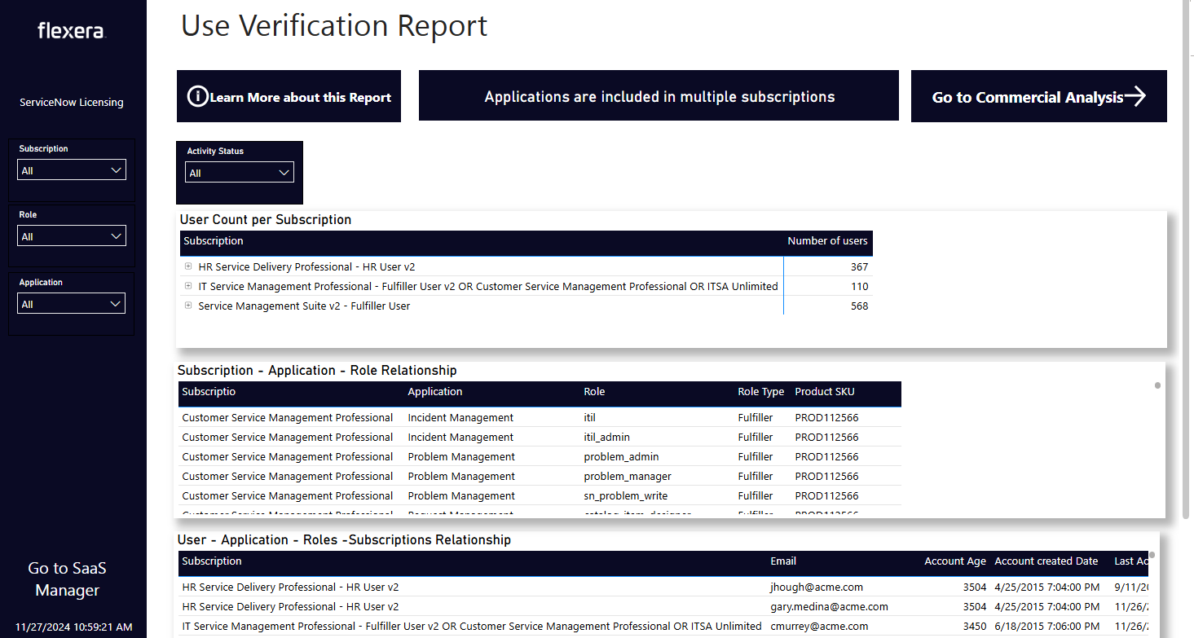The image size is (1194, 638).
Task: Sort by the Role Type column header
Action: [x=760, y=392]
